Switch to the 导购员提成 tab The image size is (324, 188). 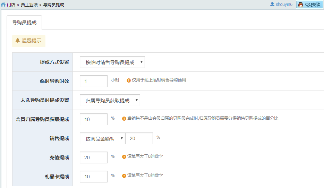24,23
